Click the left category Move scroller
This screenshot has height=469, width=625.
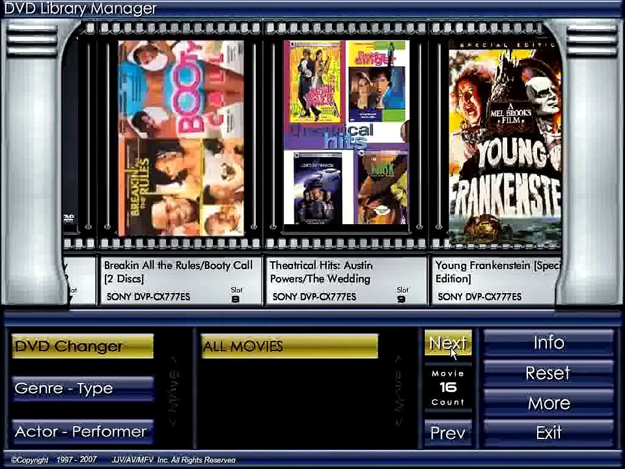click(x=174, y=391)
